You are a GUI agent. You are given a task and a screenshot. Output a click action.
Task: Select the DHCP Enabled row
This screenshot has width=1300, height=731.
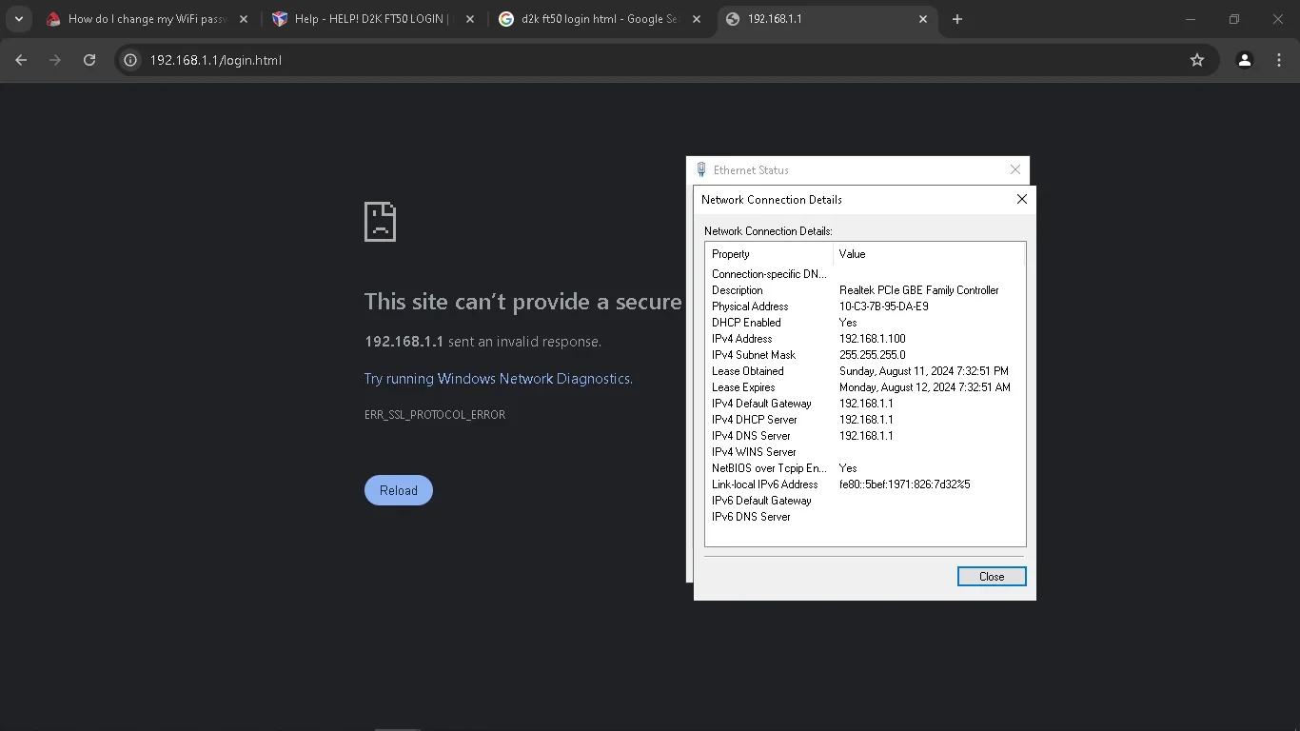click(x=865, y=323)
